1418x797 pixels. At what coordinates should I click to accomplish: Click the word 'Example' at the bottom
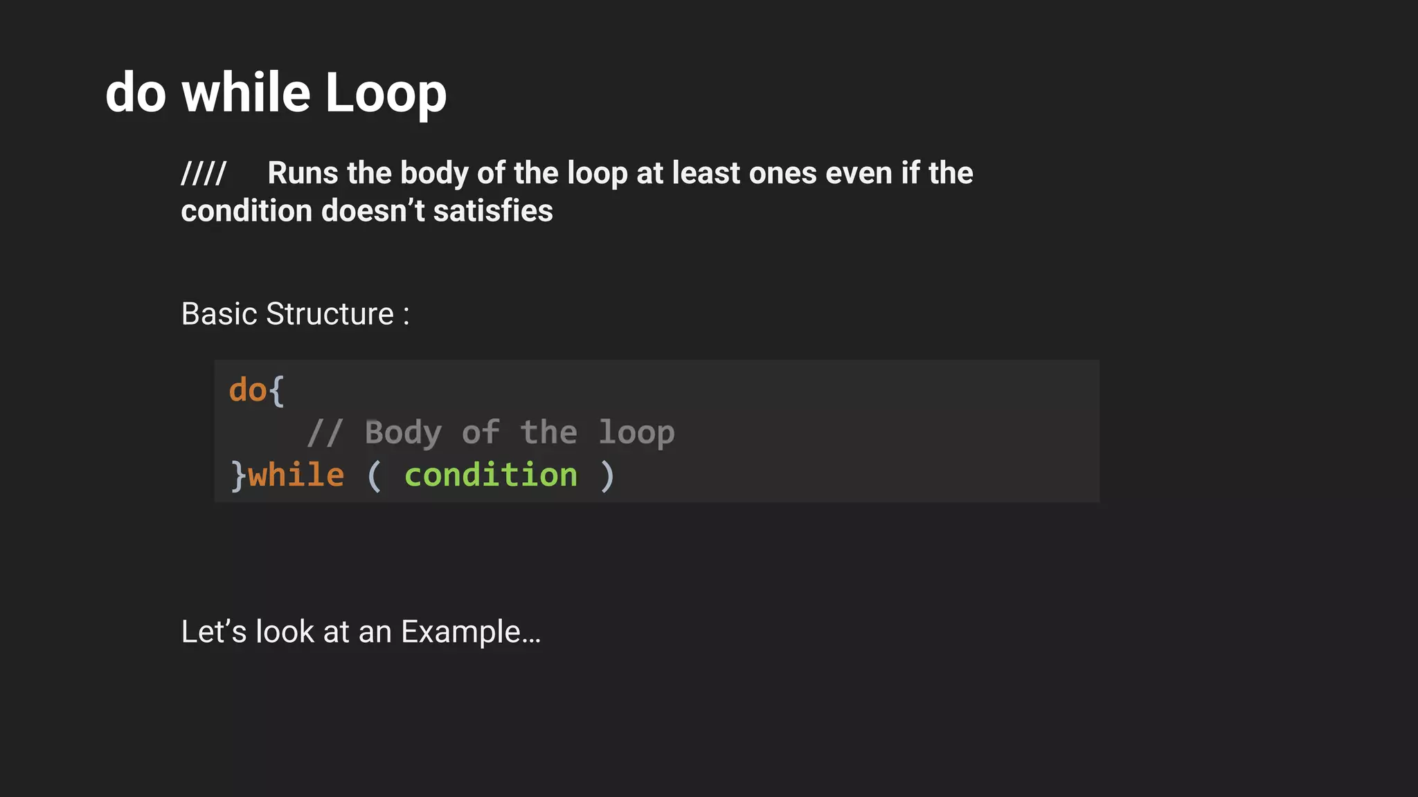tap(461, 632)
